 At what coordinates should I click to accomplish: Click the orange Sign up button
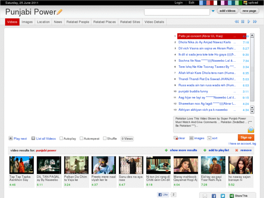click(x=246, y=137)
